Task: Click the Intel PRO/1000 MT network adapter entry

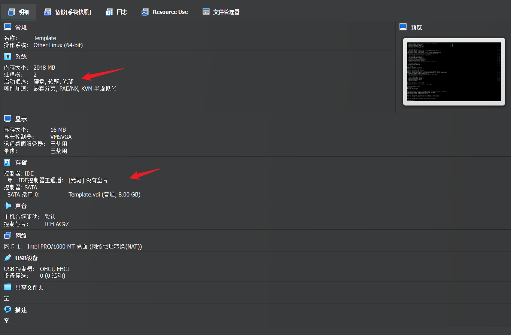Action: click(85, 247)
